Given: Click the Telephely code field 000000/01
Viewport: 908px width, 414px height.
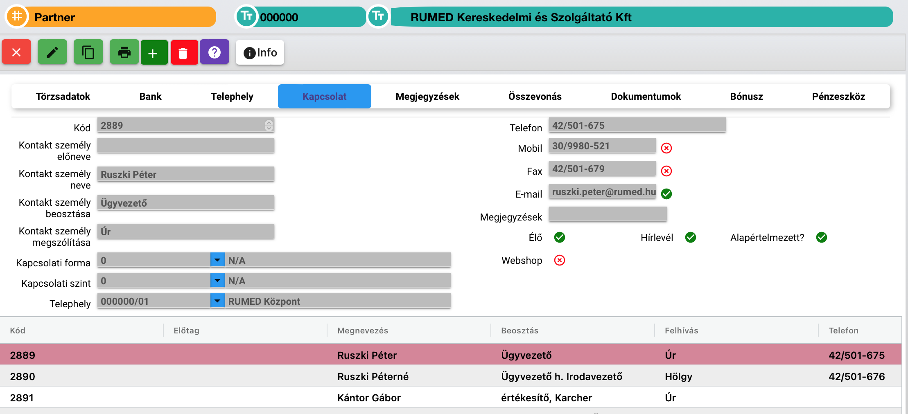Looking at the screenshot, I should coord(154,301).
